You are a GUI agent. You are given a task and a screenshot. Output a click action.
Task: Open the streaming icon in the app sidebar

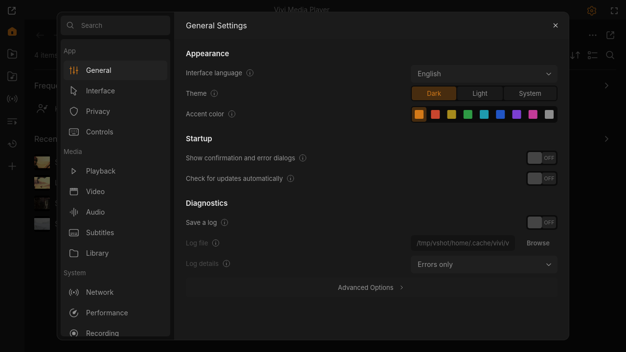tap(12, 99)
